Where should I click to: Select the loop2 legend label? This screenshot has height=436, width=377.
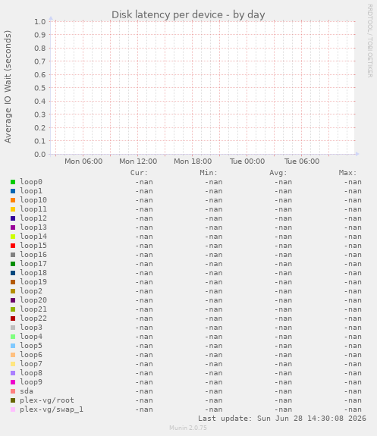(x=31, y=291)
